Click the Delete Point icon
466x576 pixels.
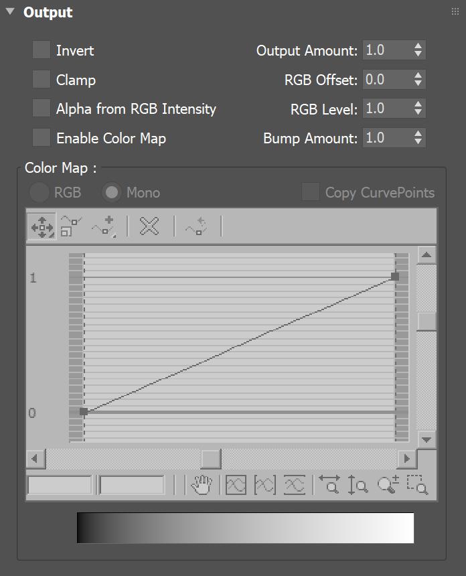click(x=149, y=226)
